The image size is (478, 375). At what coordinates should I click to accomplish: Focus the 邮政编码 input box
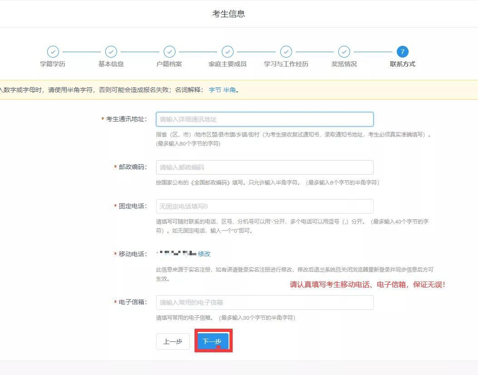point(264,167)
